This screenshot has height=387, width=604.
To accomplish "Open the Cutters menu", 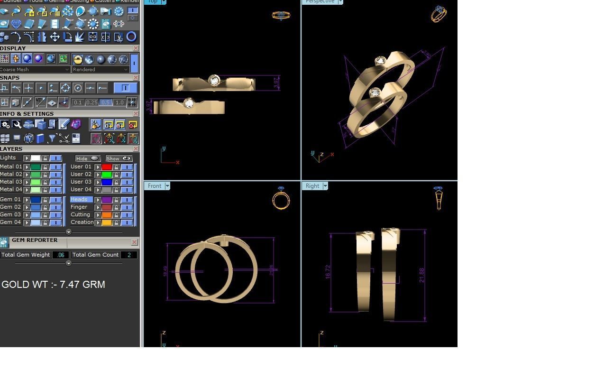I will (x=104, y=1).
